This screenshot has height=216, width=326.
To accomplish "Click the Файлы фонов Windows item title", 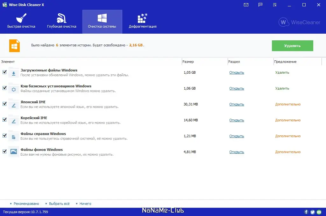I will point(42,150).
